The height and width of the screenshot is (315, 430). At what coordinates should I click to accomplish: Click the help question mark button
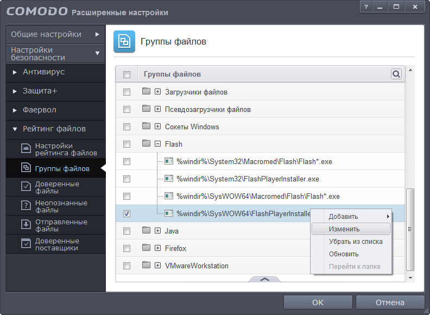366,7
